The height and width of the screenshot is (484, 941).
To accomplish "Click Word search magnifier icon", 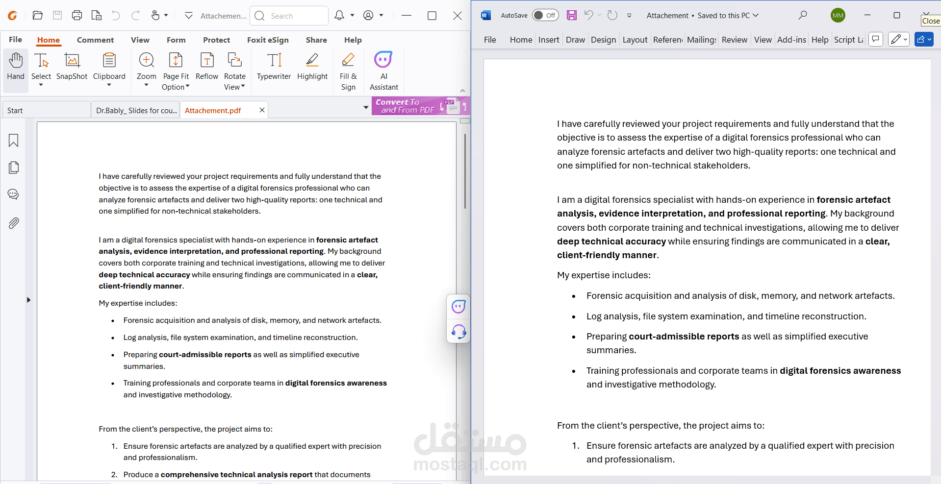I will tap(803, 15).
